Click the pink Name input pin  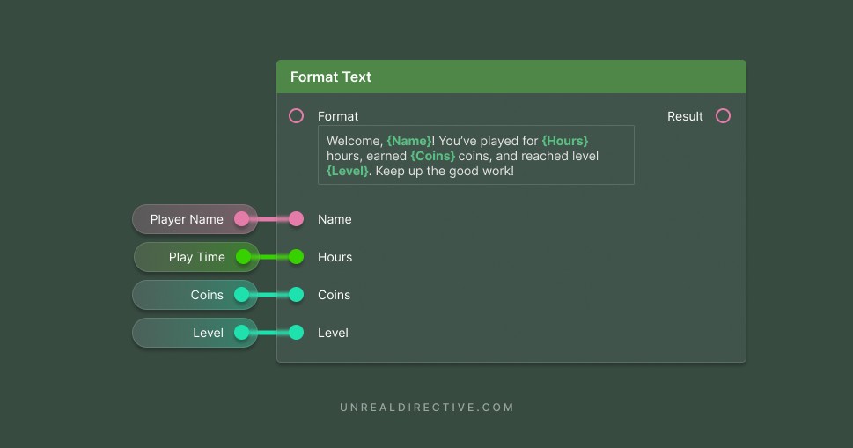point(297,219)
